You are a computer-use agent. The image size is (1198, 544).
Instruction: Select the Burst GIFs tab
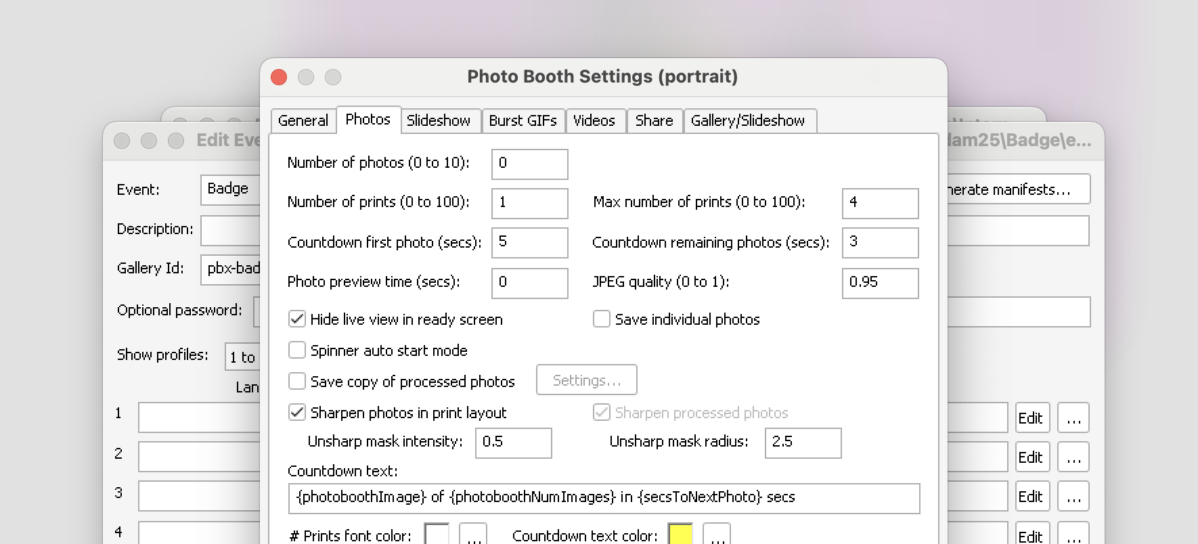pos(523,120)
